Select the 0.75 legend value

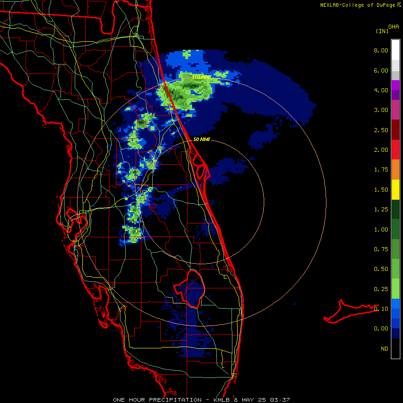[x=381, y=249]
